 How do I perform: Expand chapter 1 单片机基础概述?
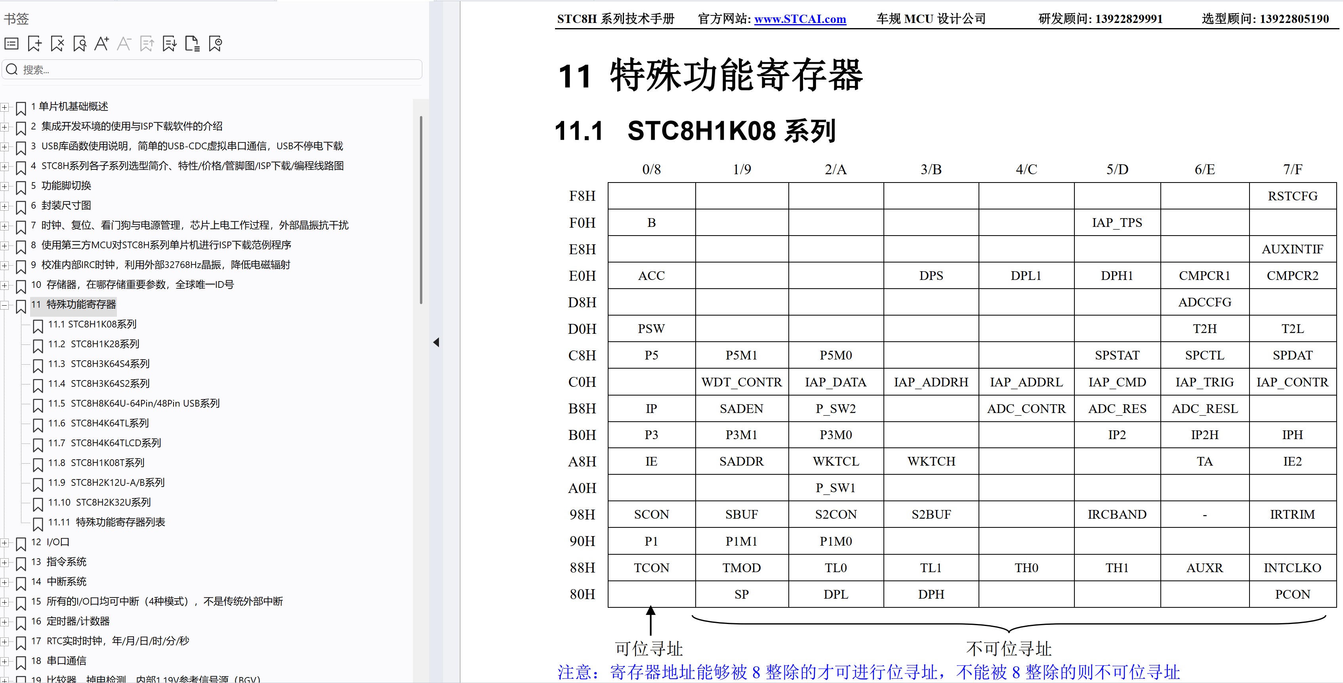4,107
